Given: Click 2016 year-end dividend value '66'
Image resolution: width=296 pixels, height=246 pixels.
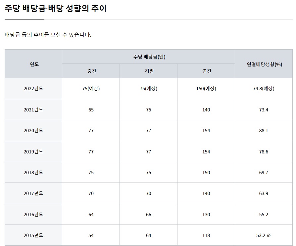Looking at the screenshot, I should coord(149,215).
